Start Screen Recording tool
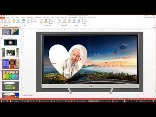This screenshot has height=117, width=156. (28, 21)
